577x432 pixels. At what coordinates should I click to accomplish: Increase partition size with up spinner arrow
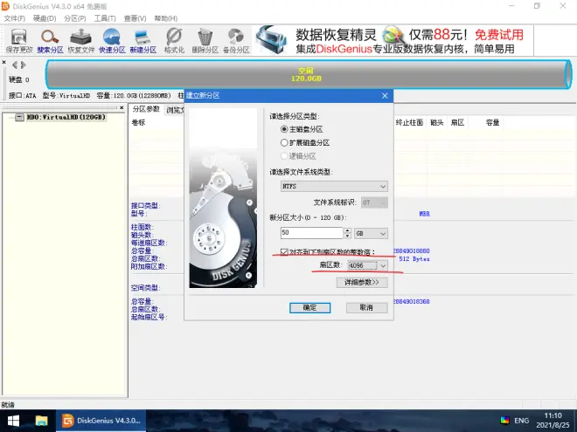tap(347, 230)
